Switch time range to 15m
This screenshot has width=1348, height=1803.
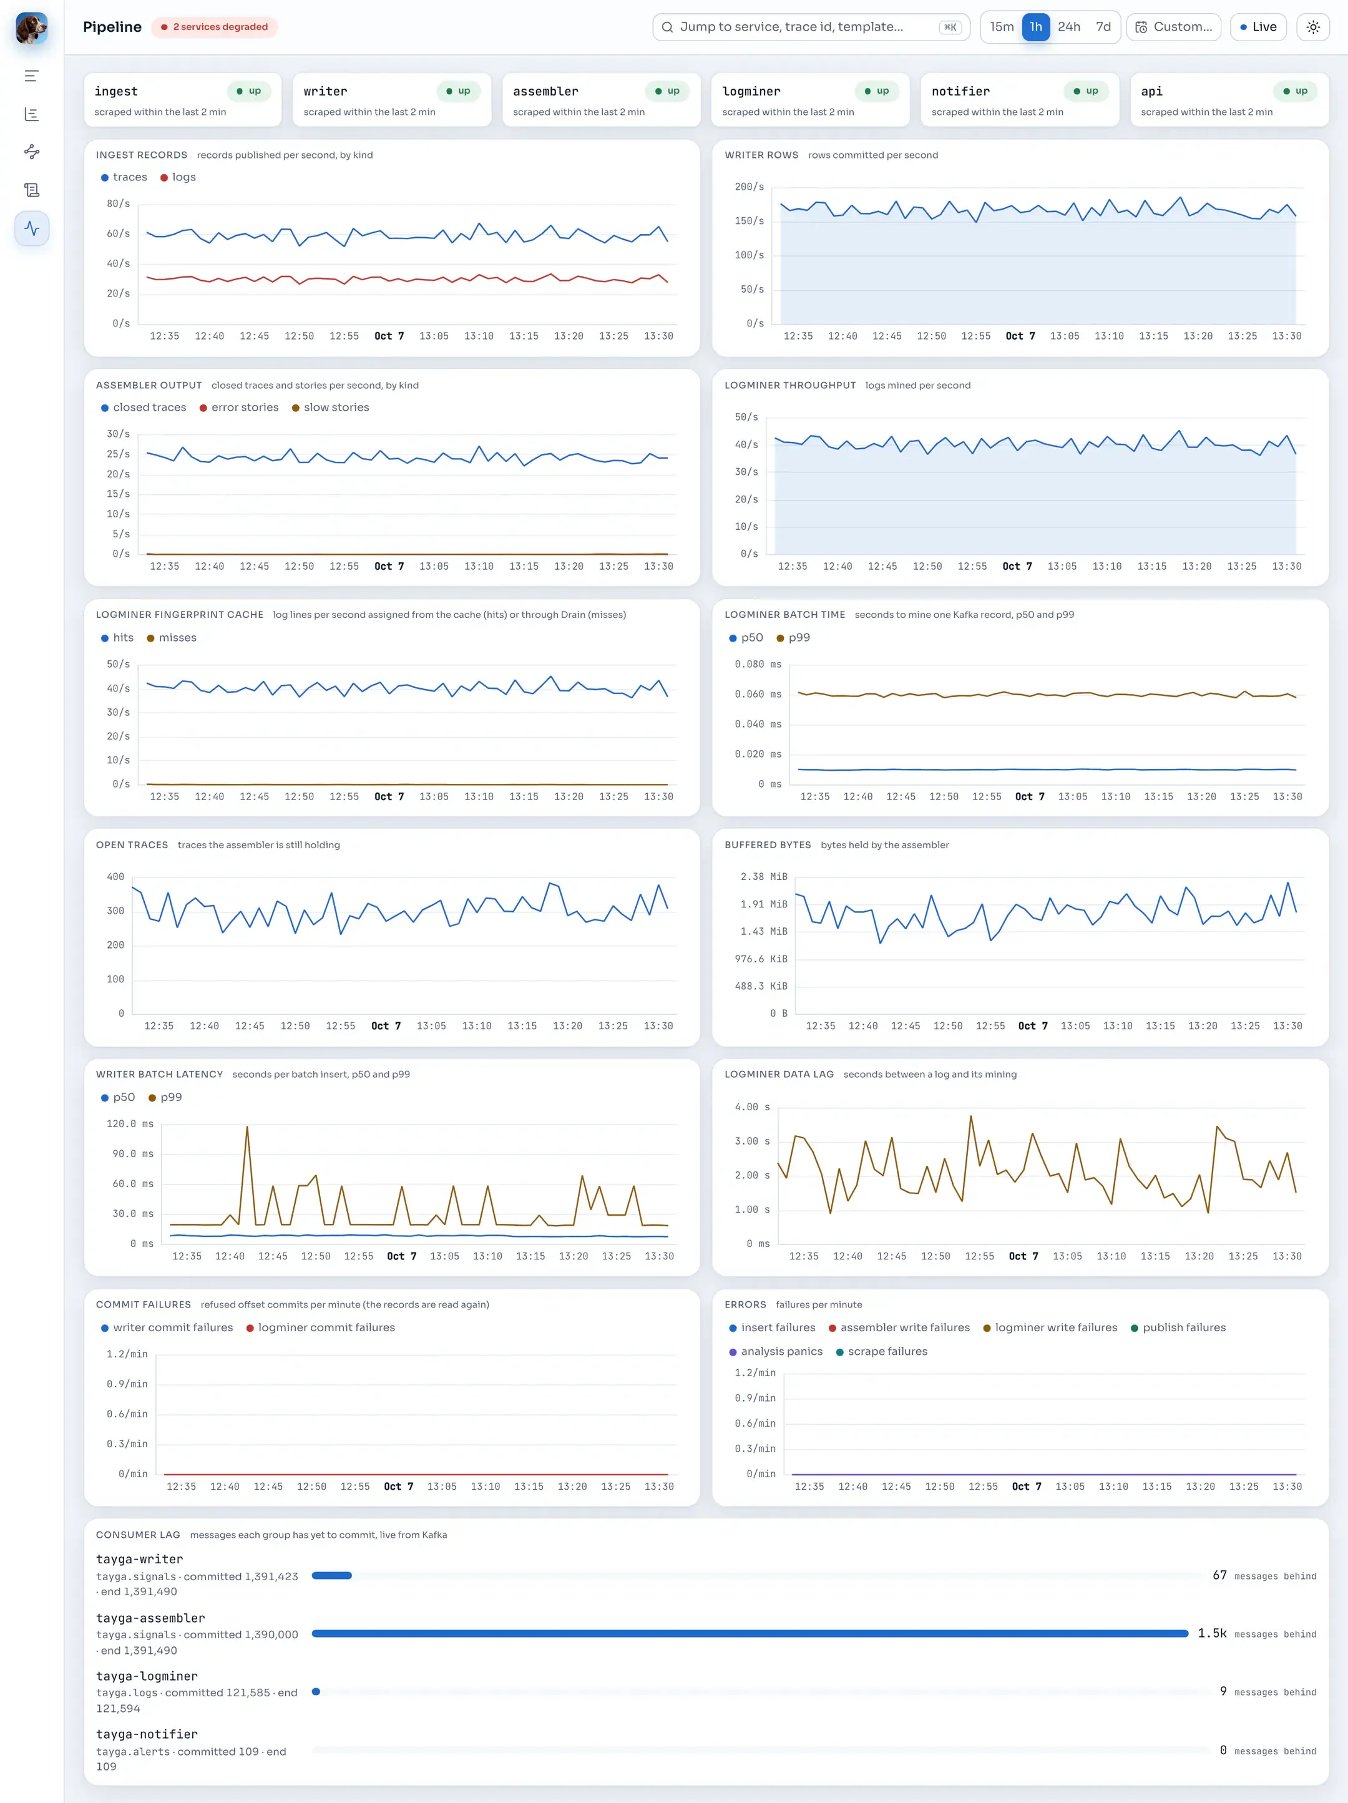coord(1002,27)
